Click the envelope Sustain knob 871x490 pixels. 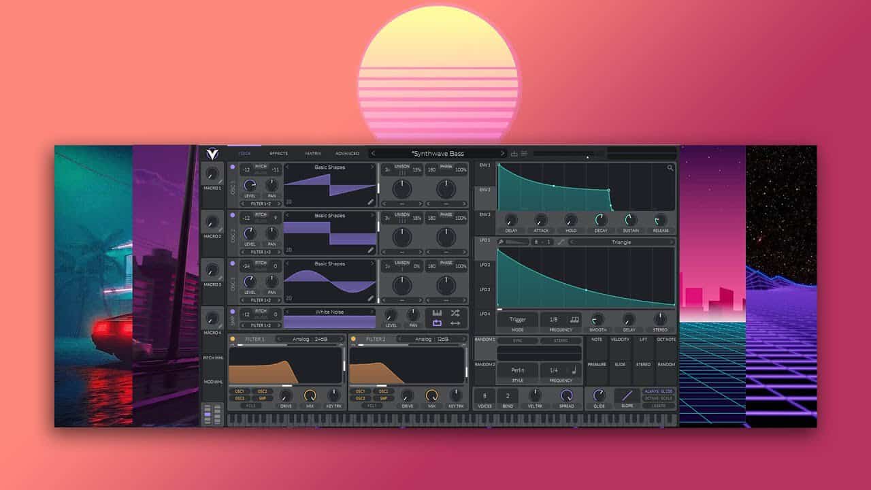pyautogui.click(x=631, y=220)
